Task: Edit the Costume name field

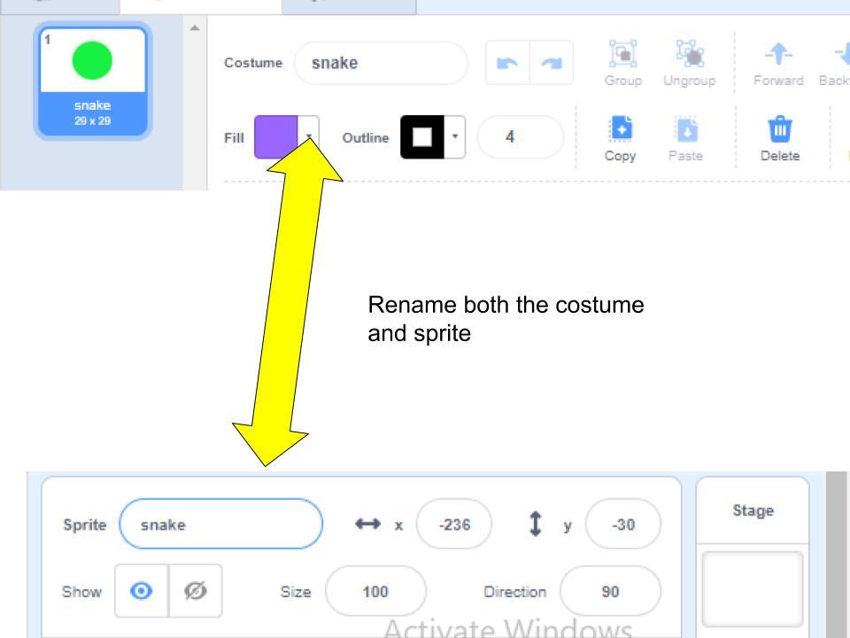Action: click(381, 63)
